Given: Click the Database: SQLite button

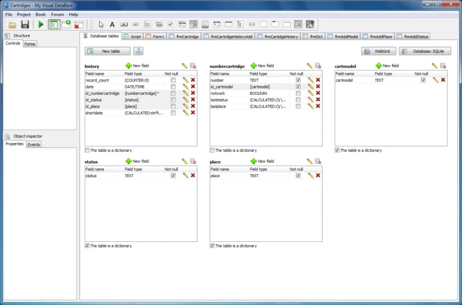Looking at the screenshot, I should (425, 51).
